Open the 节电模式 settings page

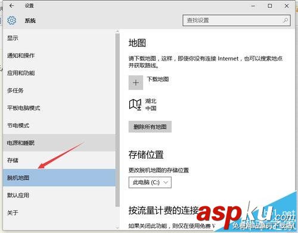click(59, 125)
